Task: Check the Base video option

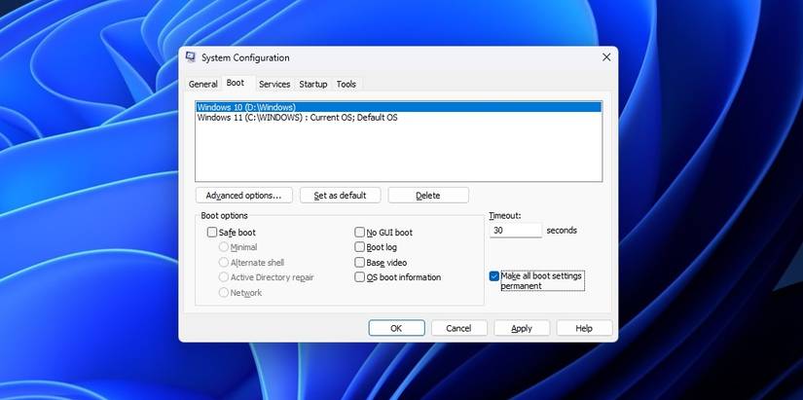Action: click(x=359, y=263)
